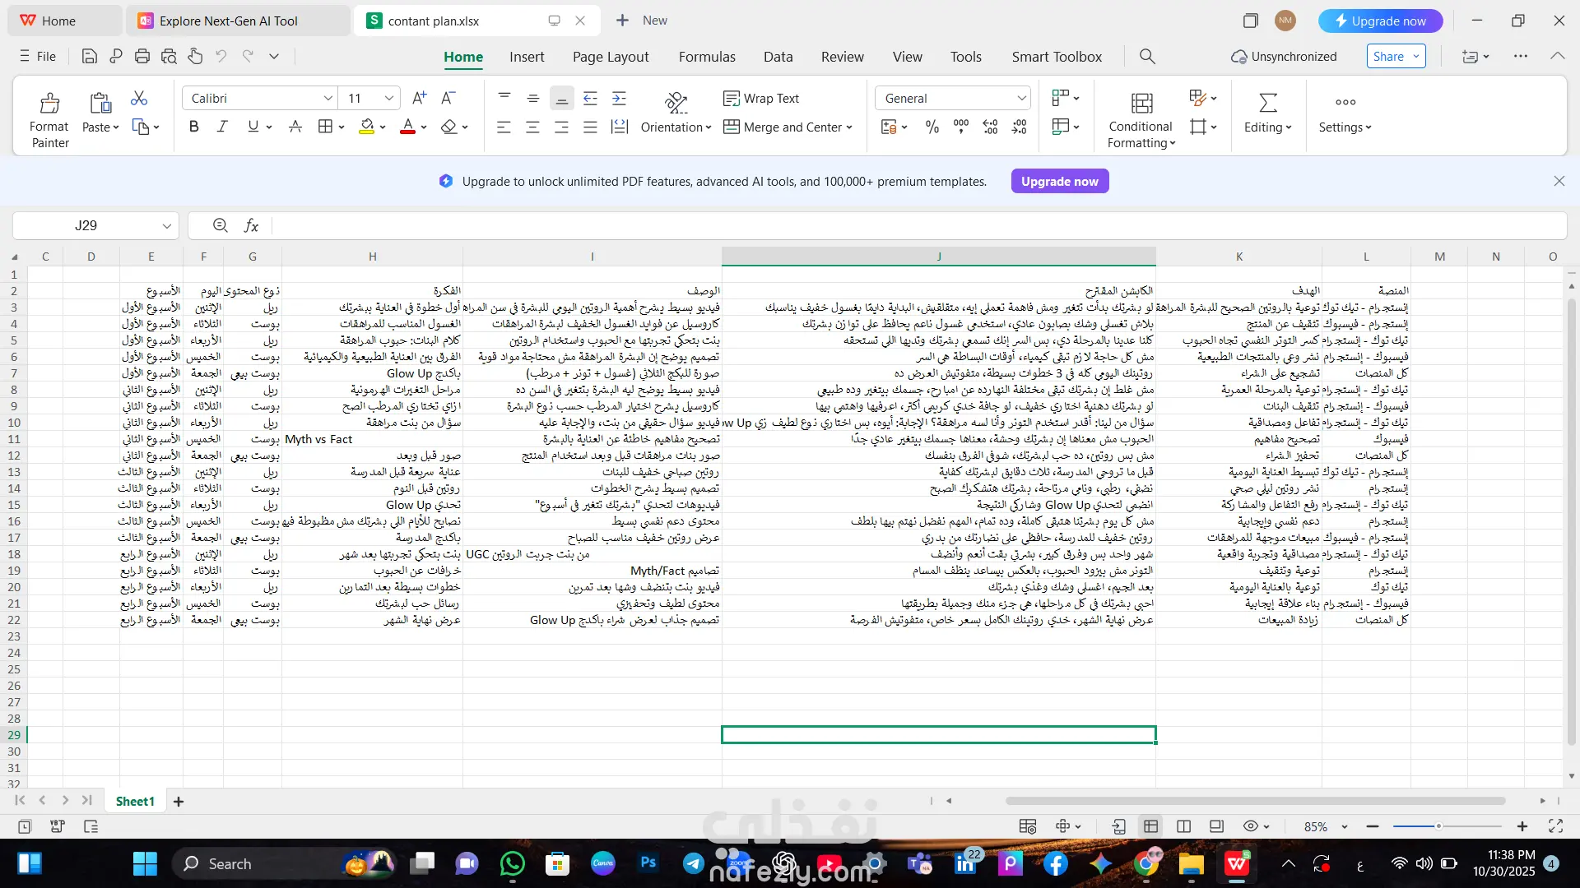The width and height of the screenshot is (1580, 888).
Task: Click the Print icon in quick toolbar
Action: 142,57
